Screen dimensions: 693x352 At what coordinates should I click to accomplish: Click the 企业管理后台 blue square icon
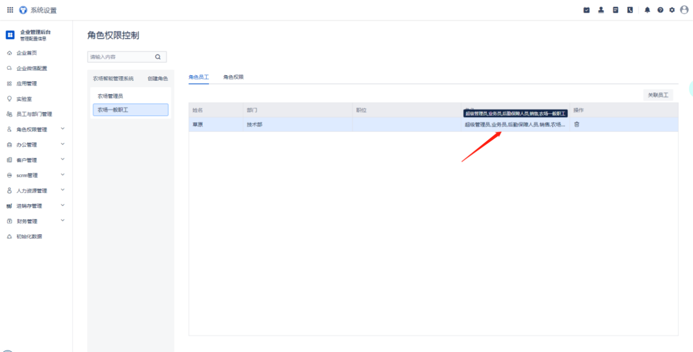coord(10,35)
